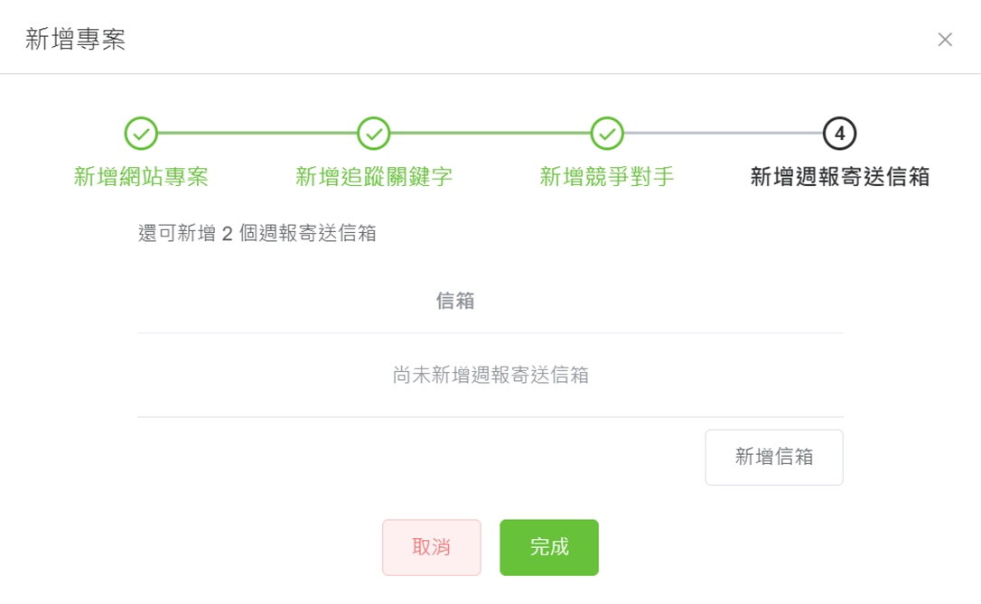Click the first step's green checkmark circle
The height and width of the screenshot is (604, 981).
click(141, 134)
